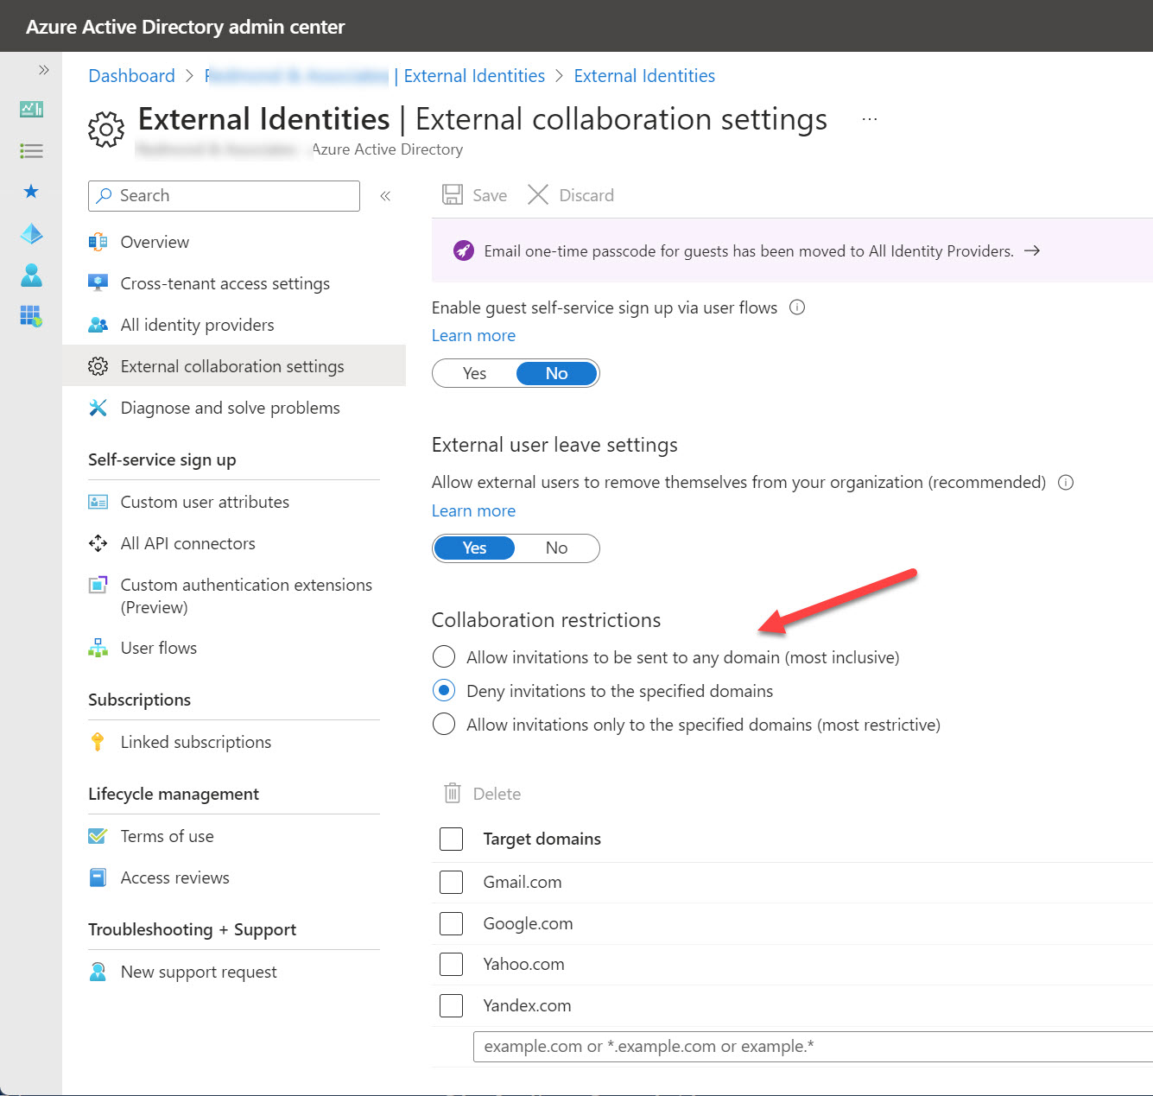This screenshot has height=1096, width=1153.
Task: Collapse the navigation pane double-chevron
Action: point(385,196)
